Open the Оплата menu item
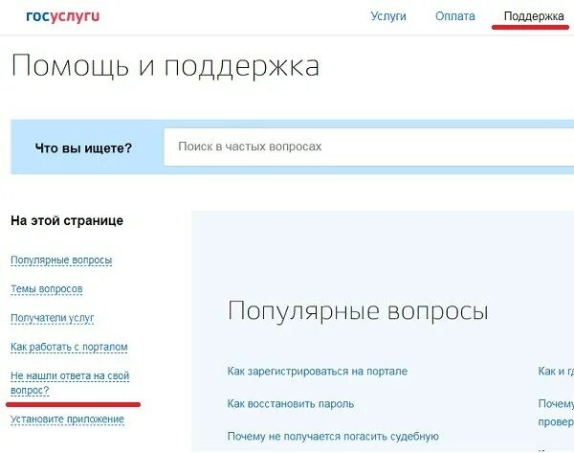The height and width of the screenshot is (453, 574). pos(454,16)
